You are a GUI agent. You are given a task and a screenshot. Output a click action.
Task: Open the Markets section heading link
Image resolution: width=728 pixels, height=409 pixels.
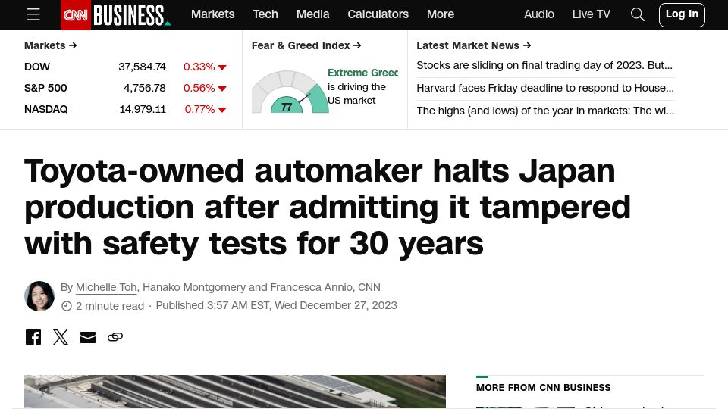pos(50,45)
